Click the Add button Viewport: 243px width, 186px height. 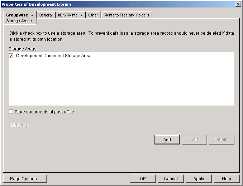167,139
